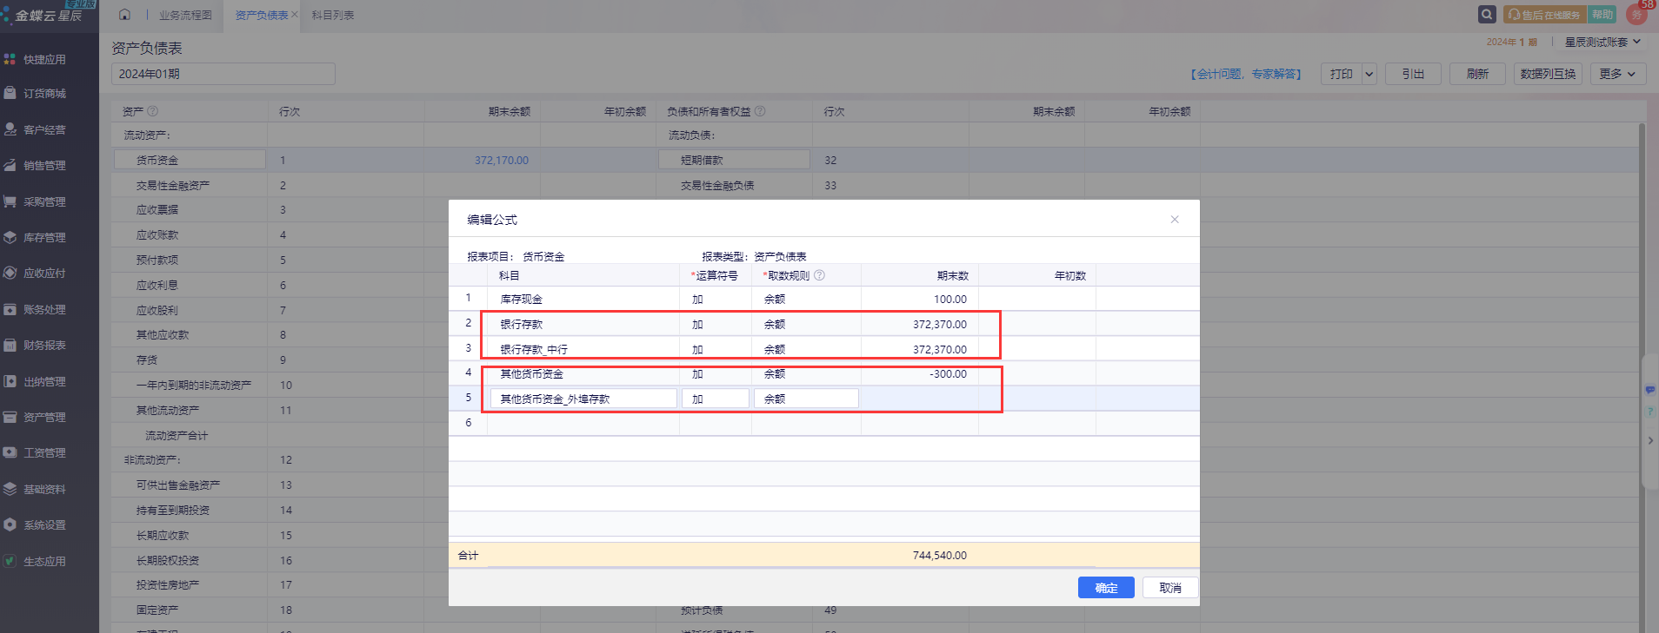Open 账务处理 sidebar module
The image size is (1659, 633).
(x=44, y=309)
